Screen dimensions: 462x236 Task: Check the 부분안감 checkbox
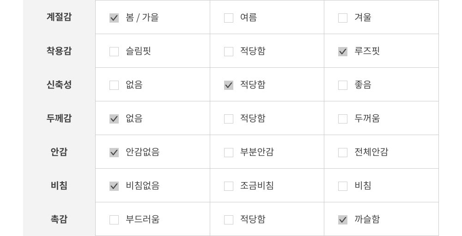pos(229,153)
